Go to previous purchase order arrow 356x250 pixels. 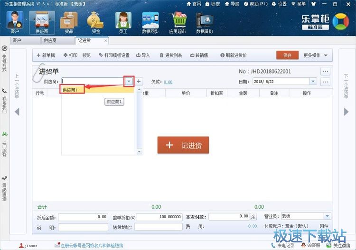coord(17,111)
